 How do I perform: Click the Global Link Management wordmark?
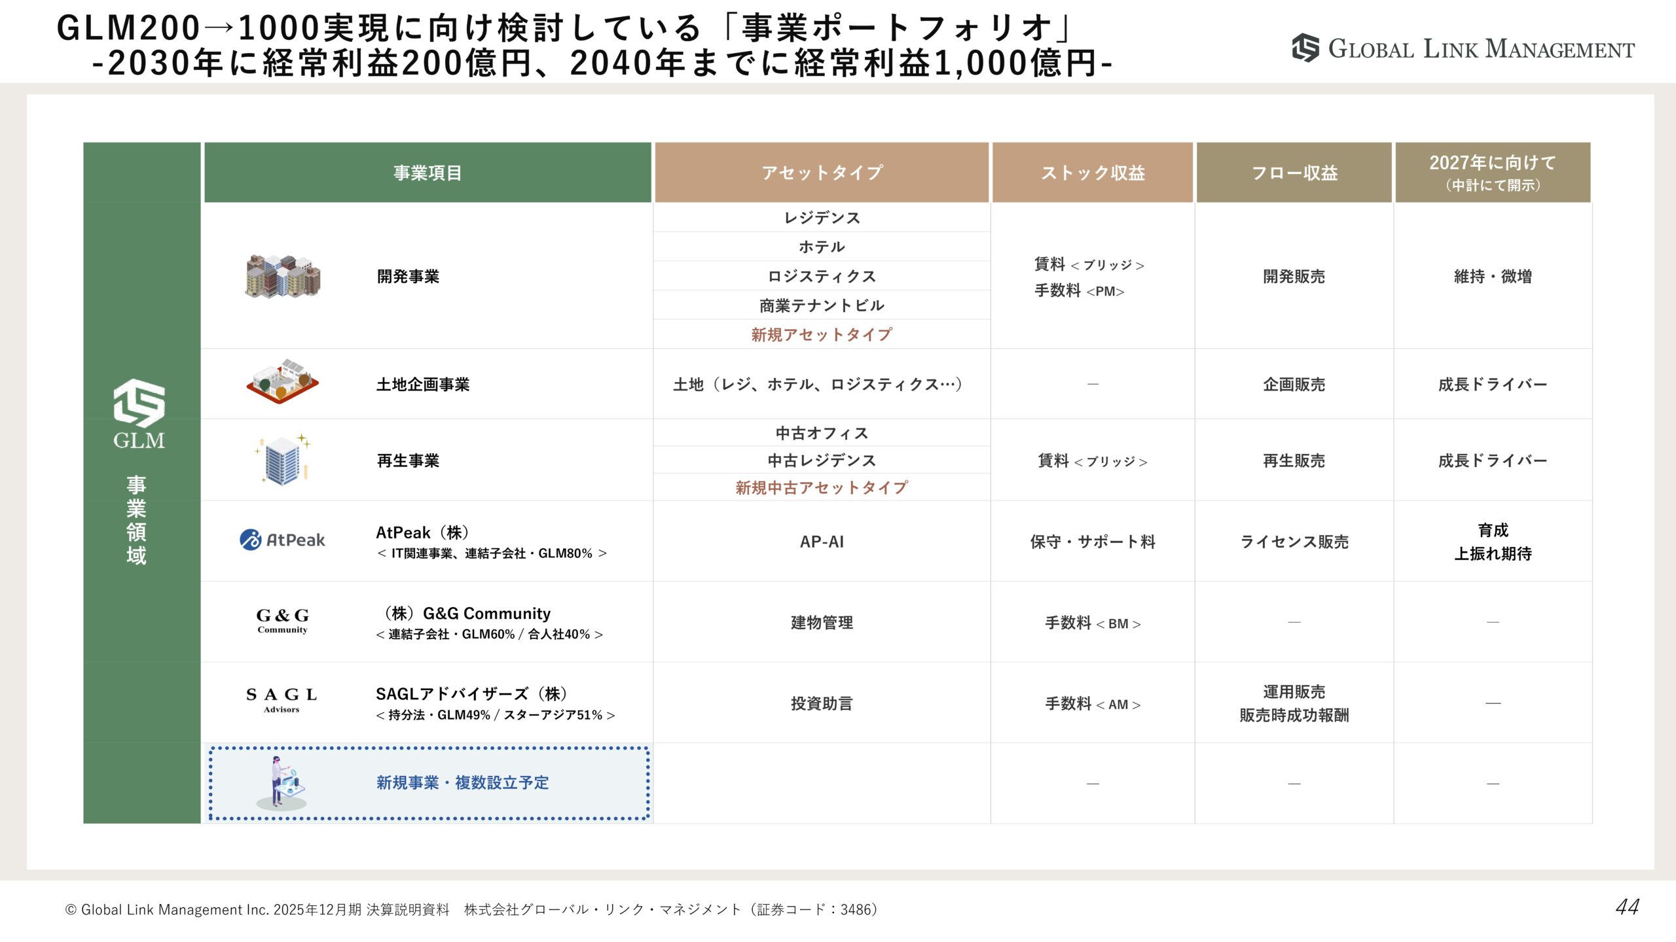[x=1481, y=49]
